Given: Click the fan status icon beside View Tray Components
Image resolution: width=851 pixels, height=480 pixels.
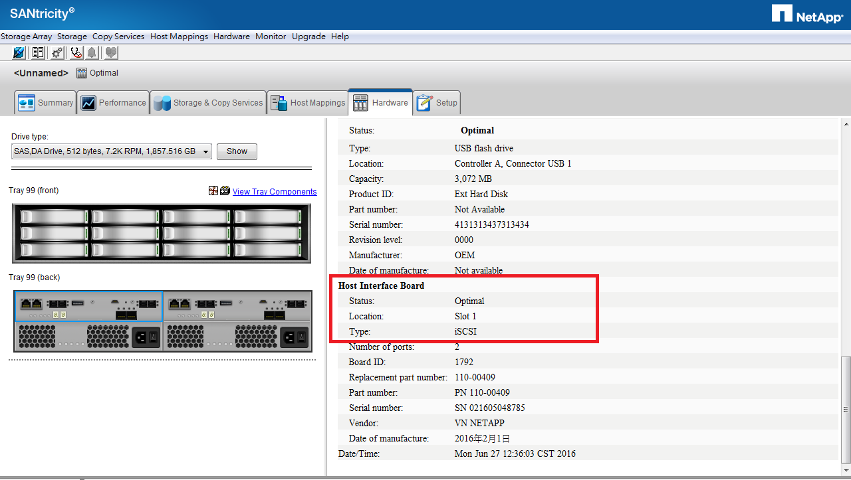Looking at the screenshot, I should tap(213, 191).
